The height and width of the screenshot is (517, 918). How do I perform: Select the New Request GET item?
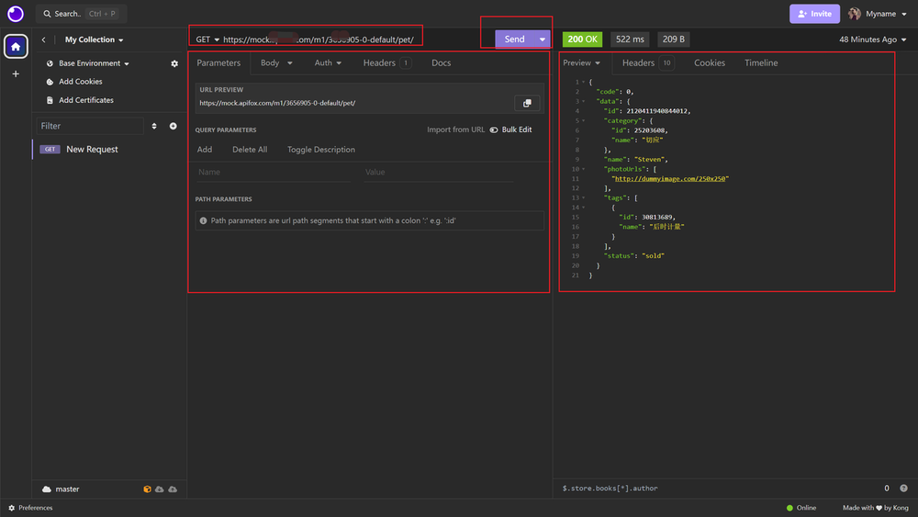92,150
